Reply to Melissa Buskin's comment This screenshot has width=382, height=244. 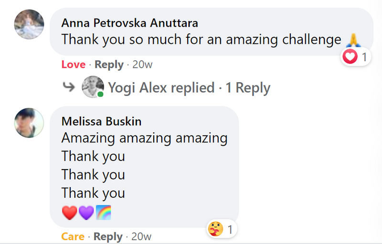108,236
